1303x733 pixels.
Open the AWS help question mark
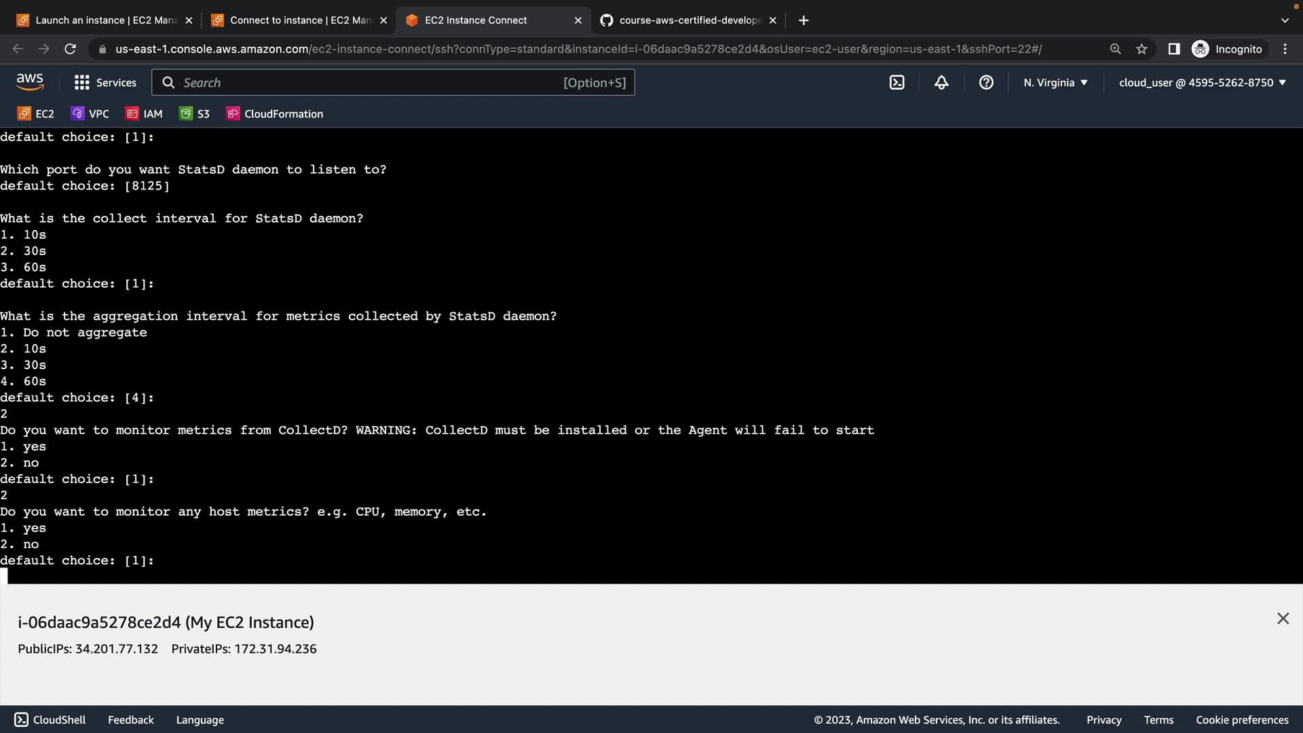986,82
